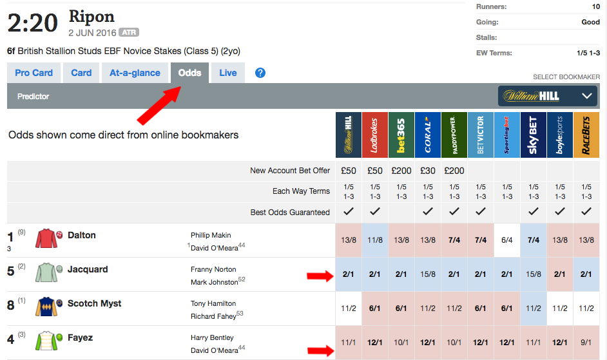Click jockey Phillip Makin's name
Viewport: 607px width, 360px height.
point(211,235)
